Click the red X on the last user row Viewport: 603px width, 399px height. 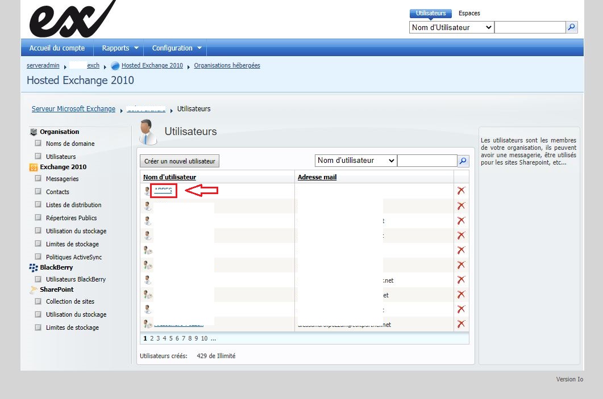[461, 324]
